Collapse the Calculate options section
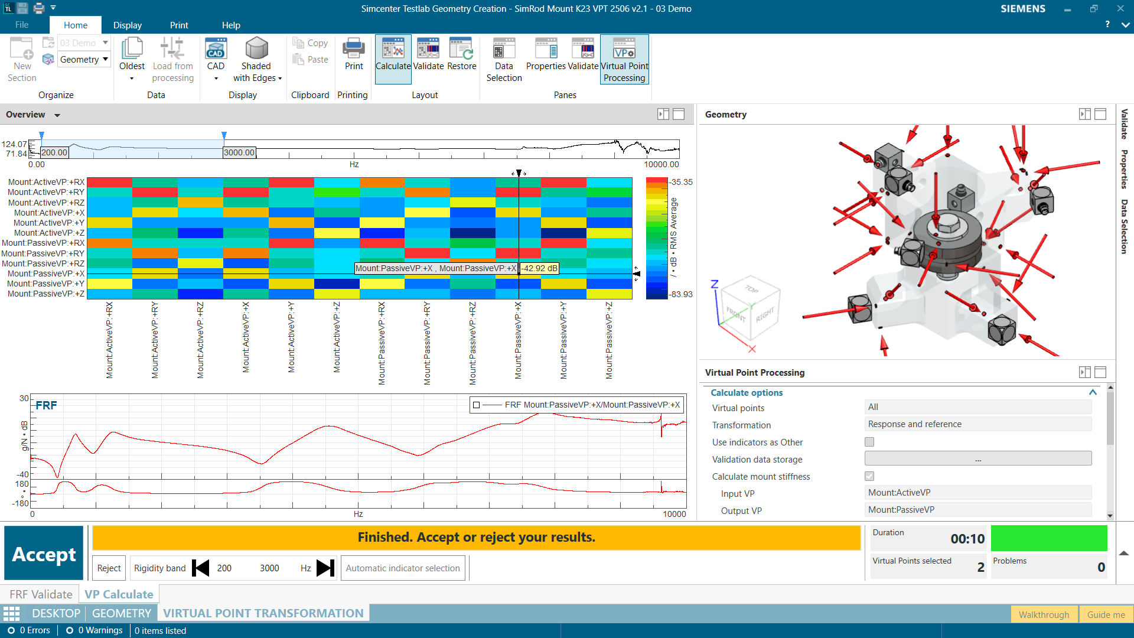The image size is (1134, 638). tap(1092, 392)
